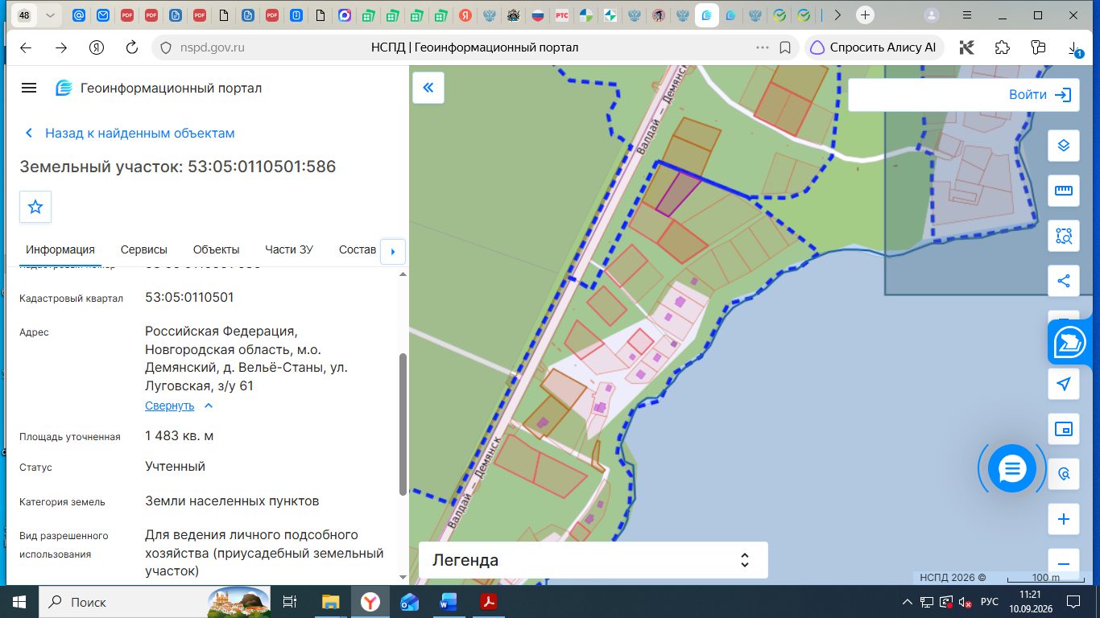Viewport: 1100px width, 618px height.
Task: Open browser downloads icon
Action: 1075,47
